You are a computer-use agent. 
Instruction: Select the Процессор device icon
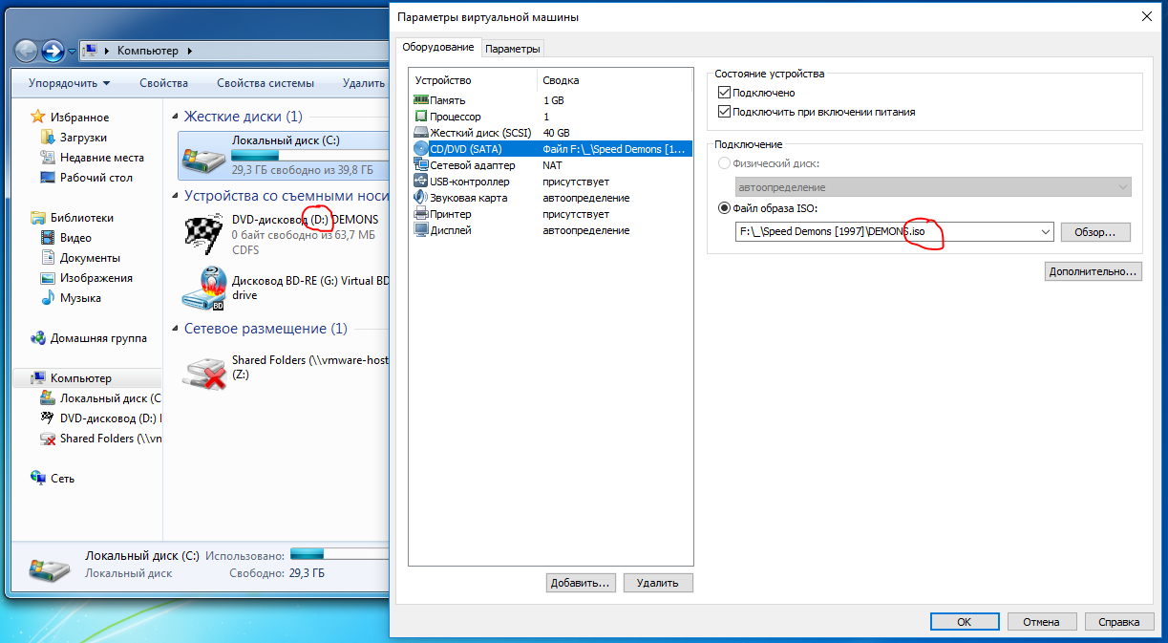(x=421, y=116)
